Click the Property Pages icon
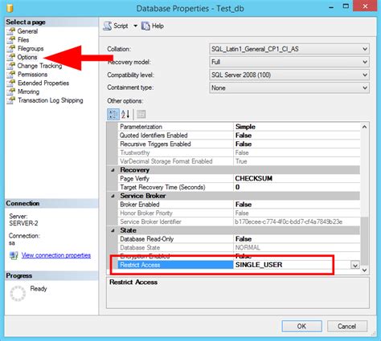The width and height of the screenshot is (381, 341). point(141,115)
